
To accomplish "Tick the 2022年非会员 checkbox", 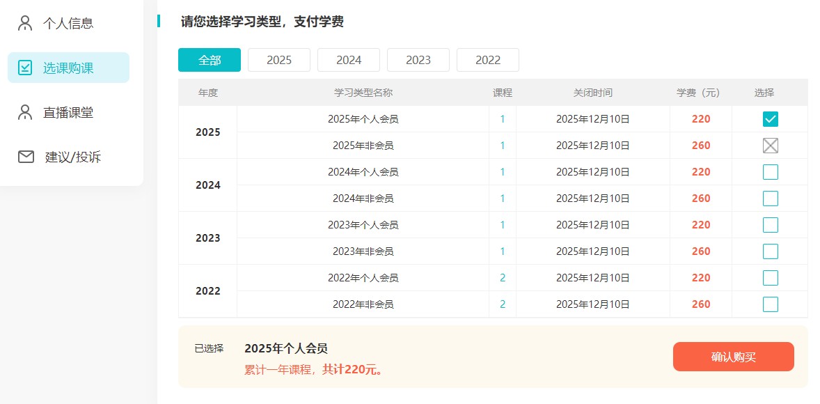I will (x=770, y=304).
